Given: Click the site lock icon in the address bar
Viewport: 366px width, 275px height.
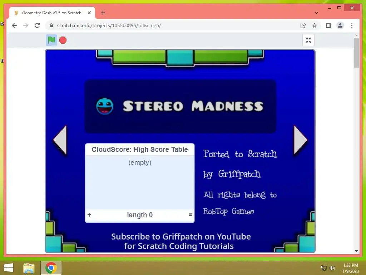Looking at the screenshot, I should (51, 25).
